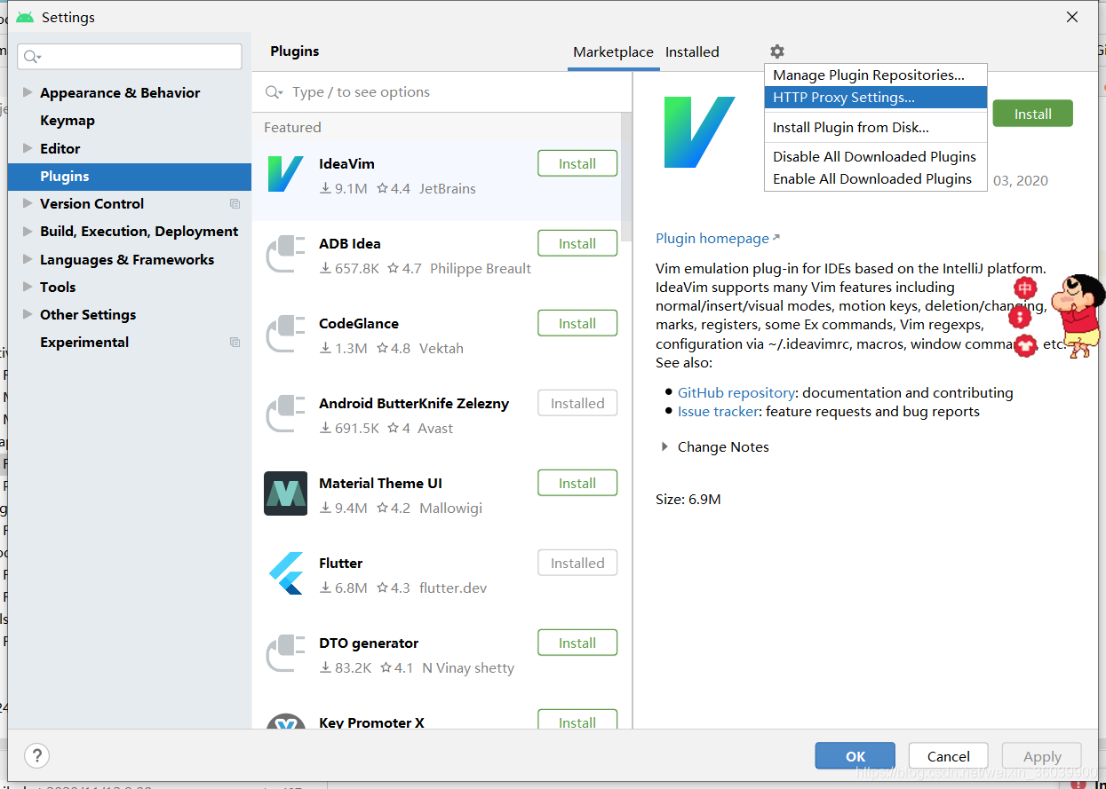This screenshot has height=789, width=1106.
Task: Choose Install Plugin from Disk
Action: 876,127
